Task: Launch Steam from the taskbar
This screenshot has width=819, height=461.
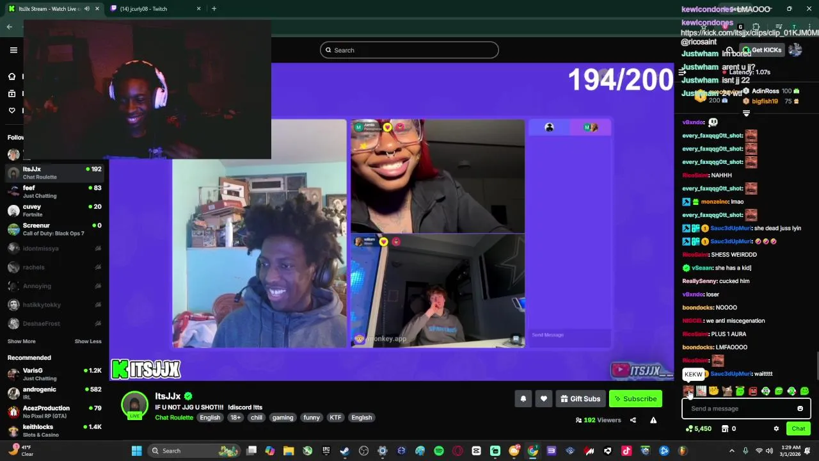Action: [x=345, y=451]
